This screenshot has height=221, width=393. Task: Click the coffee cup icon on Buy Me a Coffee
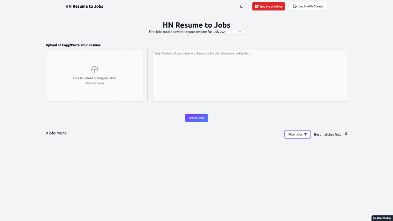[x=256, y=6]
